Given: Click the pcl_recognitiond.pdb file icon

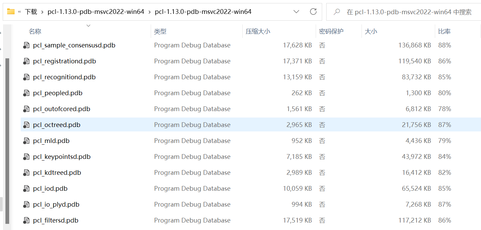Looking at the screenshot, I should (x=26, y=77).
